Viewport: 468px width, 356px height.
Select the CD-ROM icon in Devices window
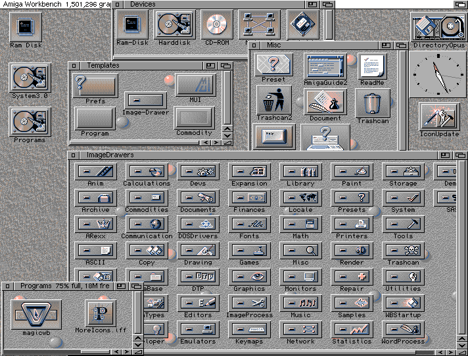tap(217, 24)
